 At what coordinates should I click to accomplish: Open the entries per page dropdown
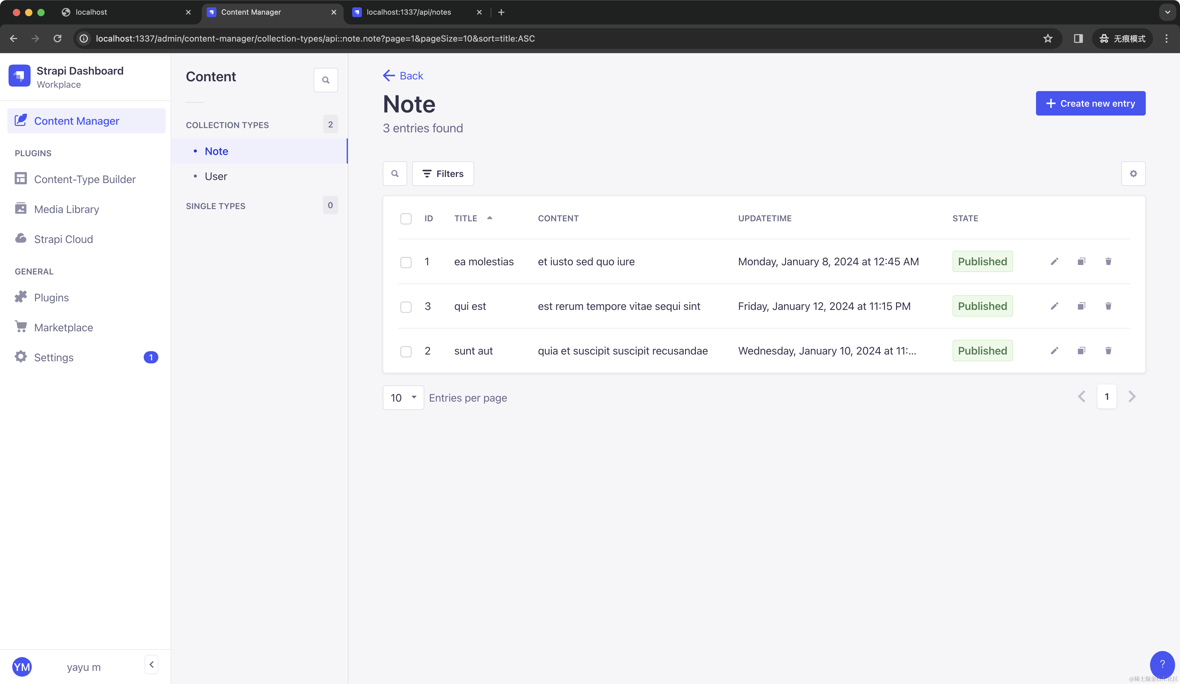pyautogui.click(x=403, y=398)
